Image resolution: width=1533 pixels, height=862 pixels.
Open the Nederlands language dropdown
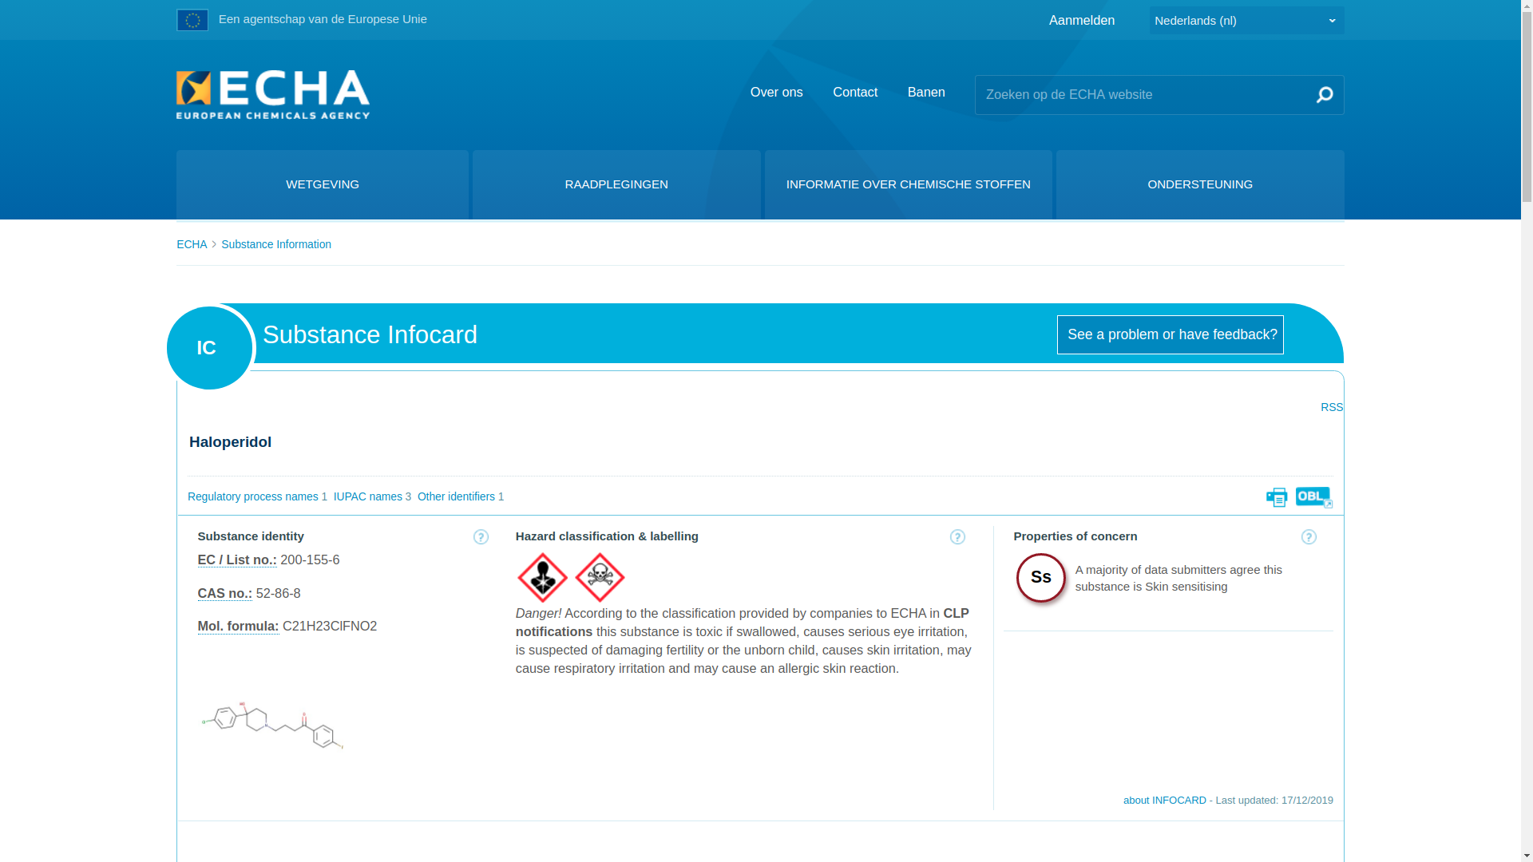pos(1246,21)
